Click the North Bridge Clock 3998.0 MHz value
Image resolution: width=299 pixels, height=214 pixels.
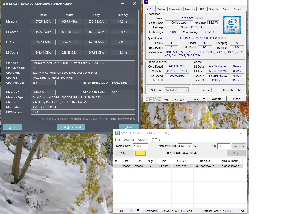(123, 83)
